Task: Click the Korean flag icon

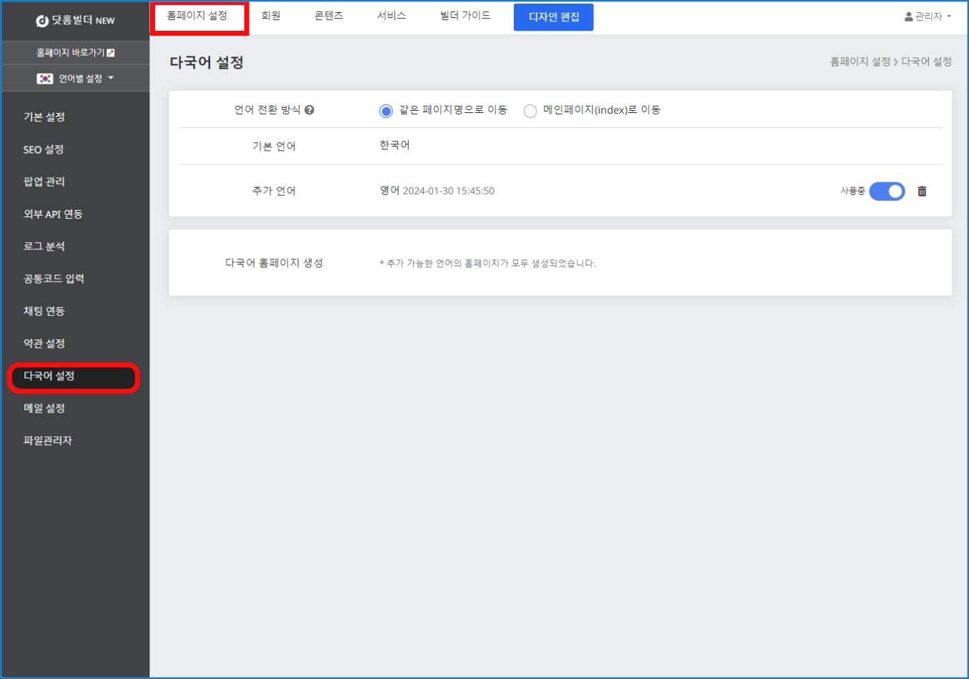Action: pos(45,79)
